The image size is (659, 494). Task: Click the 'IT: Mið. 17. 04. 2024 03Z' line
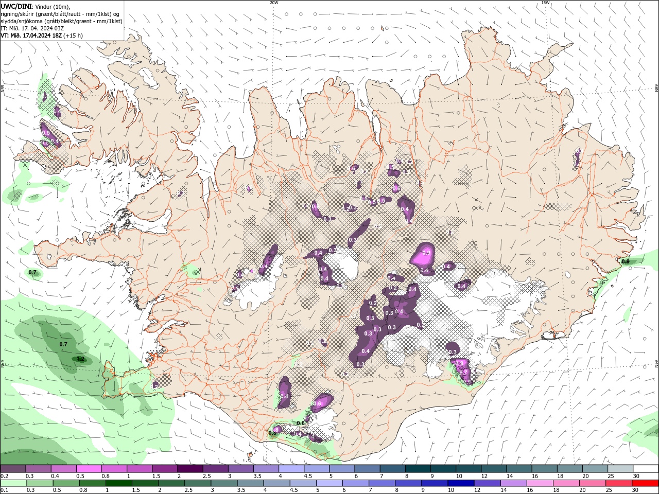point(31,28)
